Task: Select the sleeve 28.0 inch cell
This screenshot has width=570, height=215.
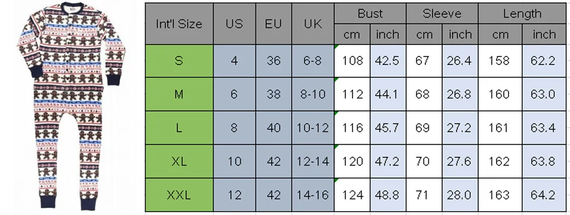Action: point(460,195)
